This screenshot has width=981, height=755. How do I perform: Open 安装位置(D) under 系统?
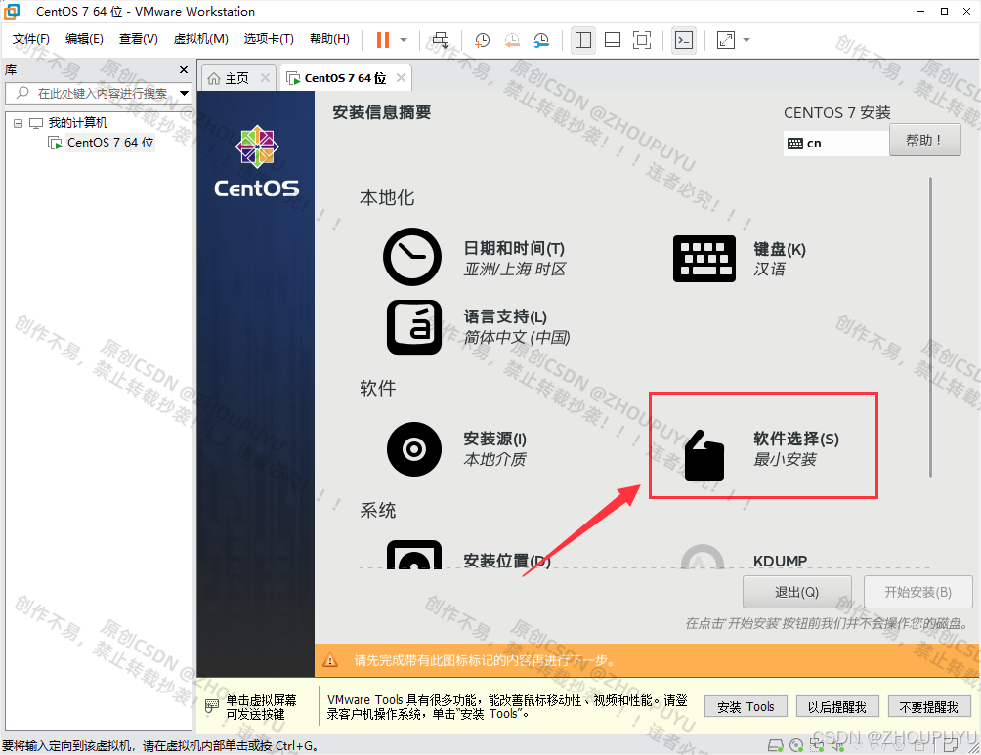507,561
